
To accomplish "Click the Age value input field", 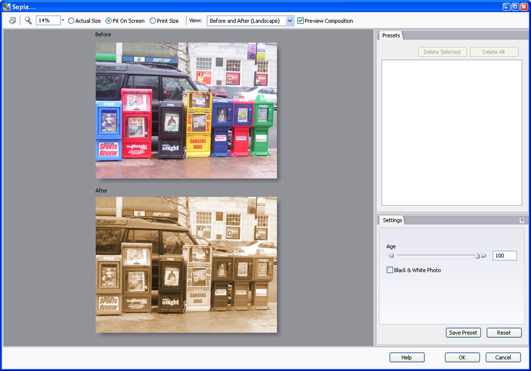I will click(504, 256).
